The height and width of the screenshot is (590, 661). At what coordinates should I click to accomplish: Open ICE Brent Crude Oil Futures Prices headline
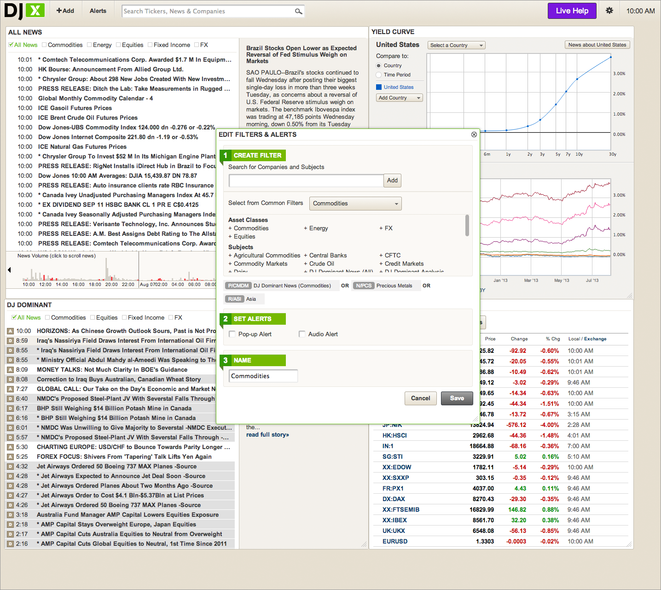88,118
